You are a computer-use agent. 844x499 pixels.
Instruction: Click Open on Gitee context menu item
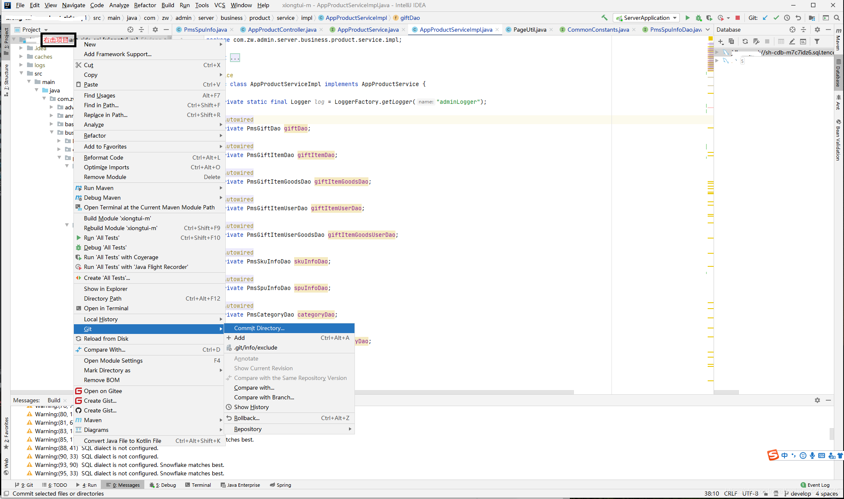point(149,391)
